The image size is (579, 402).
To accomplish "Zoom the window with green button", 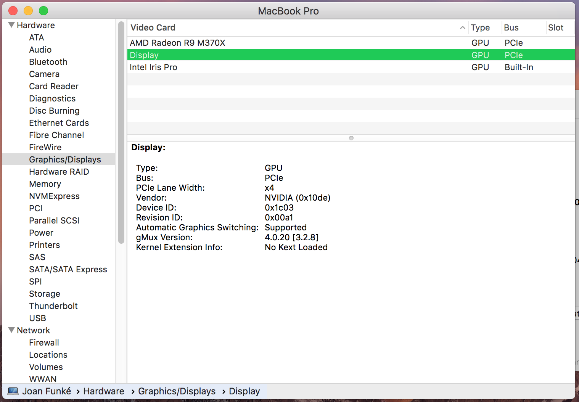I will click(43, 11).
